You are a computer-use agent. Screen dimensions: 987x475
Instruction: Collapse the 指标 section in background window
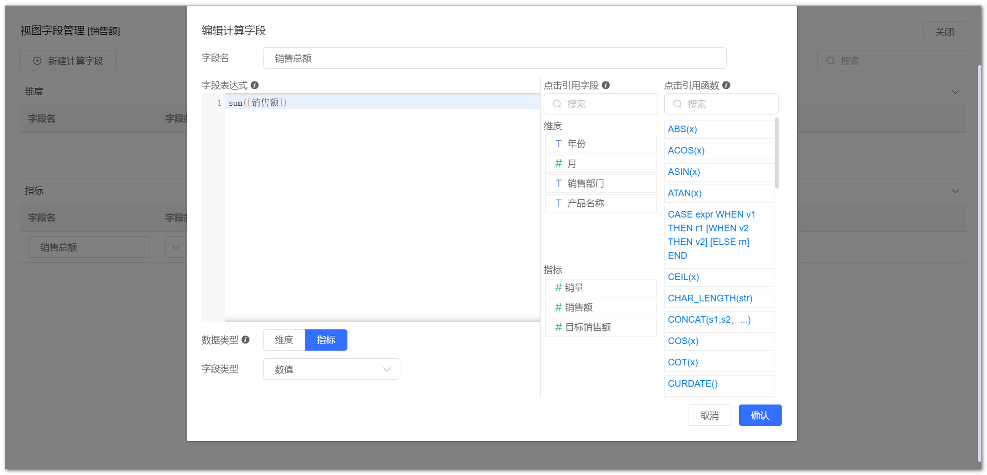(x=955, y=191)
